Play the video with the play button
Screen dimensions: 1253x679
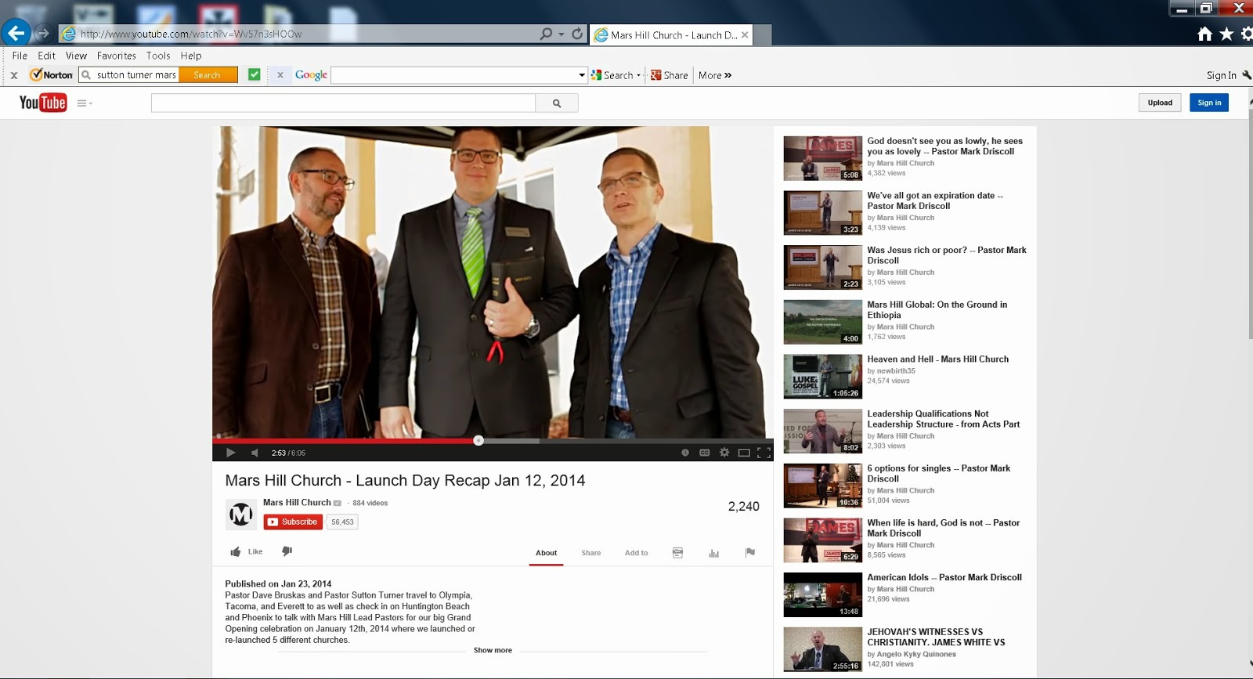coord(230,453)
